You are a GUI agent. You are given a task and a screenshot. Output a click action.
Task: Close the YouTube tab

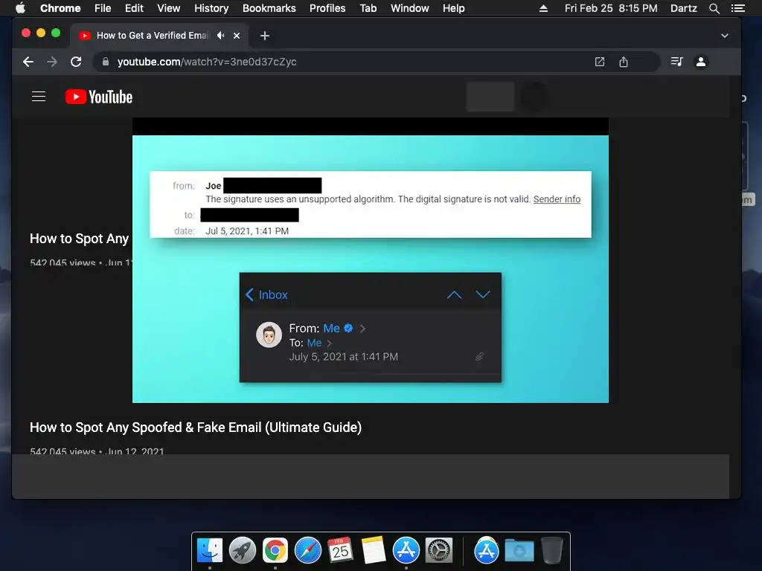237,36
